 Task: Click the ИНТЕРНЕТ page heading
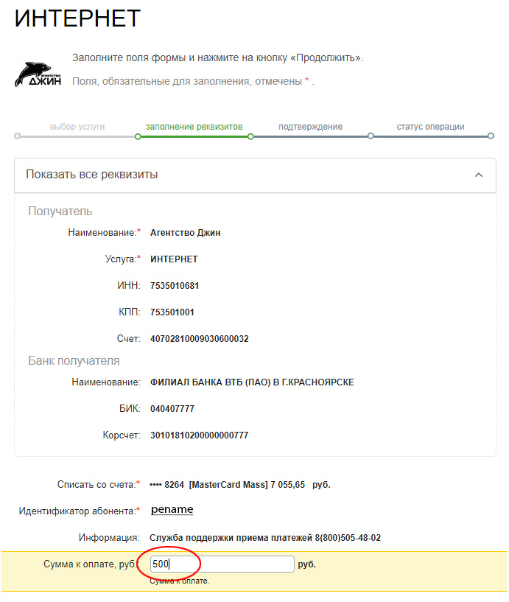point(77,18)
